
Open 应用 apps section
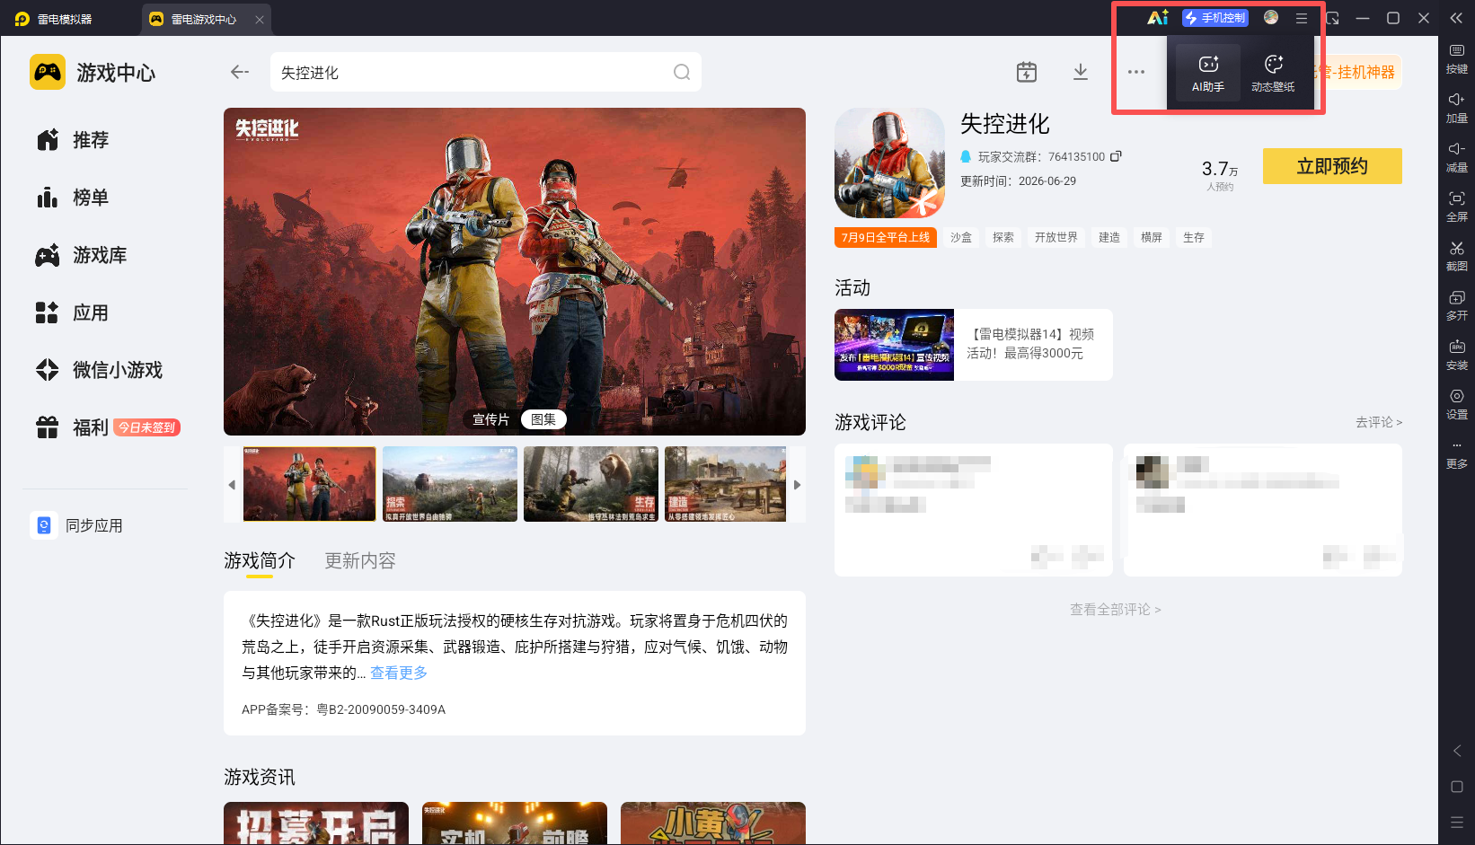(74, 312)
